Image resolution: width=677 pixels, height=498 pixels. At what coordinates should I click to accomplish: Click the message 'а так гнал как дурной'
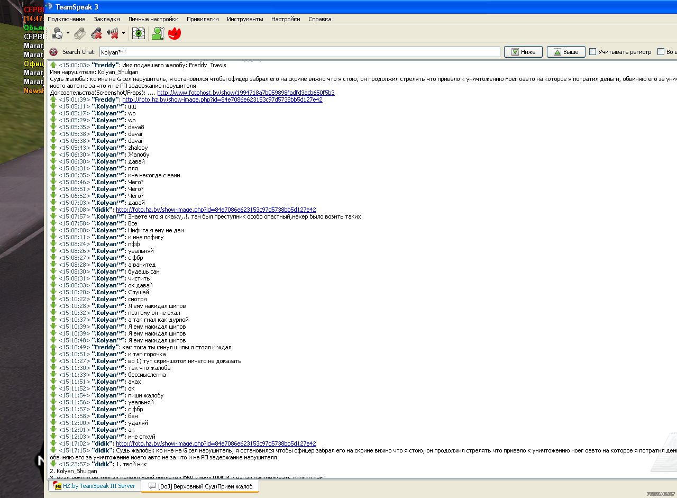coord(158,320)
